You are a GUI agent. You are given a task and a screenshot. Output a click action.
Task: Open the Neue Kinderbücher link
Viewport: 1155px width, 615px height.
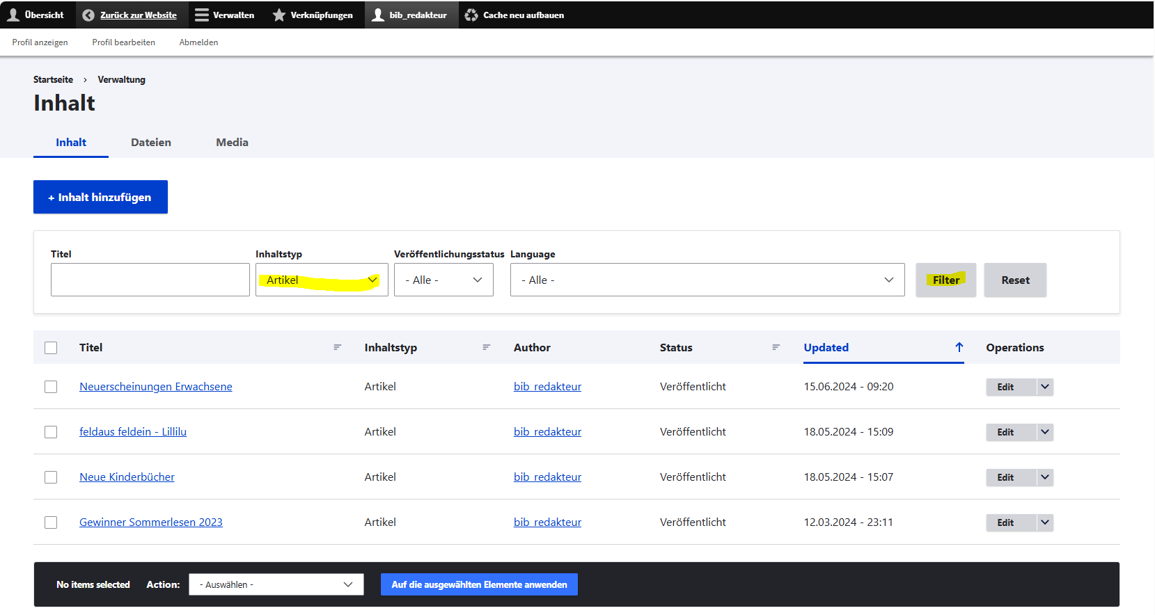click(x=127, y=477)
